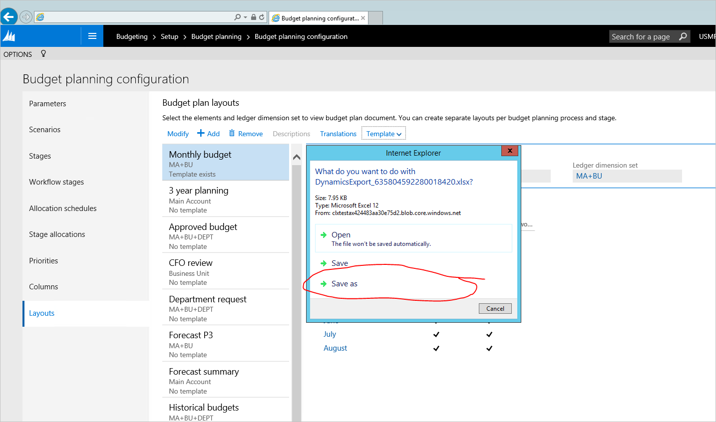This screenshot has height=422, width=716.
Task: Click the Dynamics logo in the blue header
Action: 9,36
